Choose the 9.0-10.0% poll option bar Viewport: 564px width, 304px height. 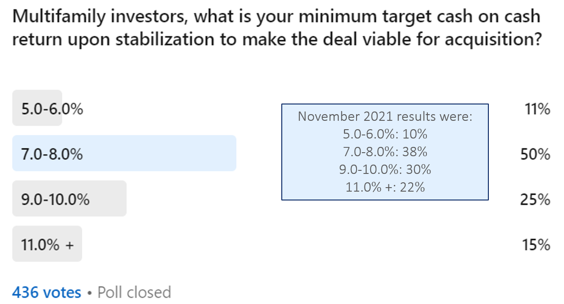[69, 199]
